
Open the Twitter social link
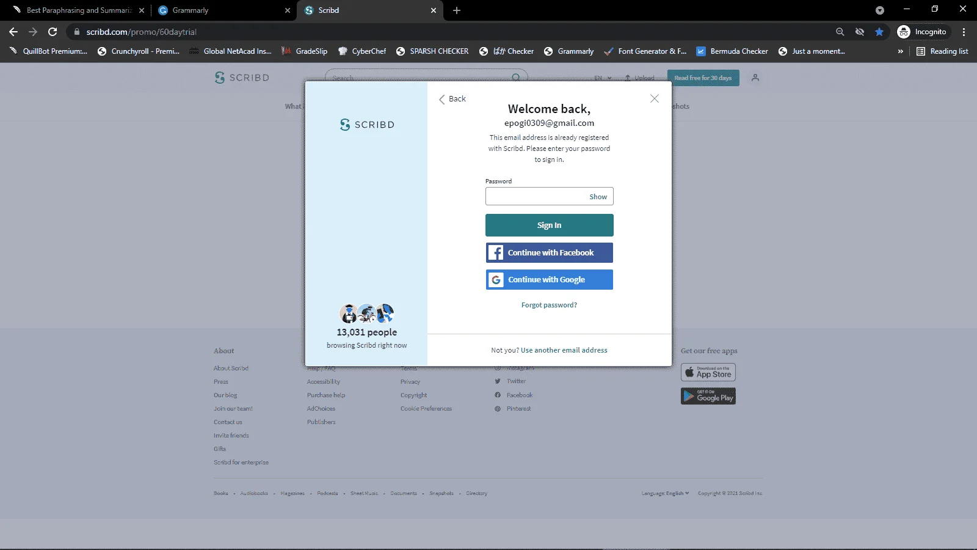click(510, 381)
